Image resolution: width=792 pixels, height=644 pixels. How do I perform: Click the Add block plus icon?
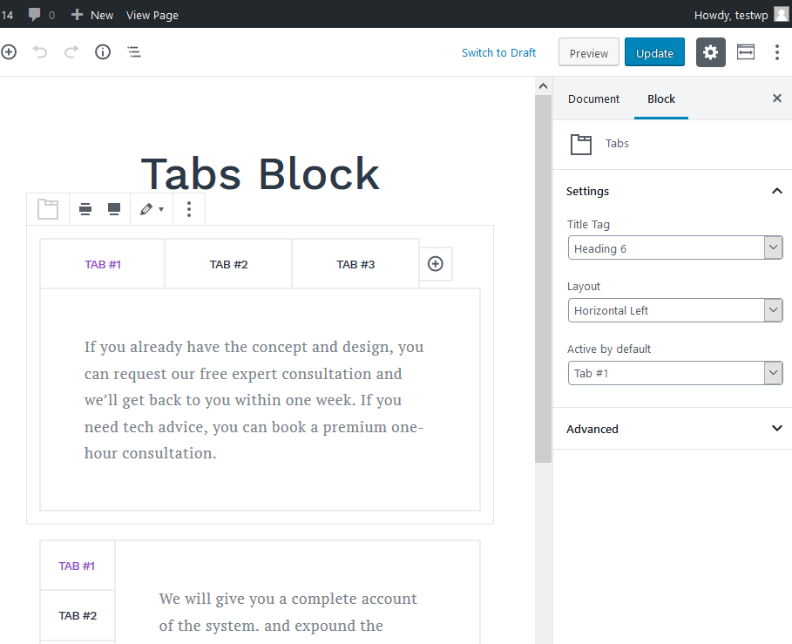tap(9, 52)
